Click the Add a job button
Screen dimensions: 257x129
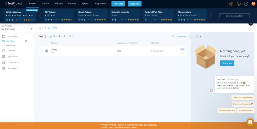pos(227,63)
